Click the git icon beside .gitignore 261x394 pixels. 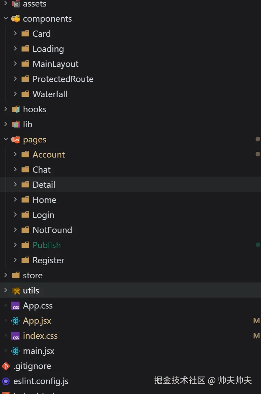click(x=6, y=366)
